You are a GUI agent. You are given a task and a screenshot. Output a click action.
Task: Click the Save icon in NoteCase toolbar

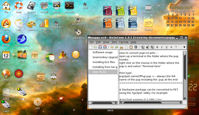tap(100, 47)
